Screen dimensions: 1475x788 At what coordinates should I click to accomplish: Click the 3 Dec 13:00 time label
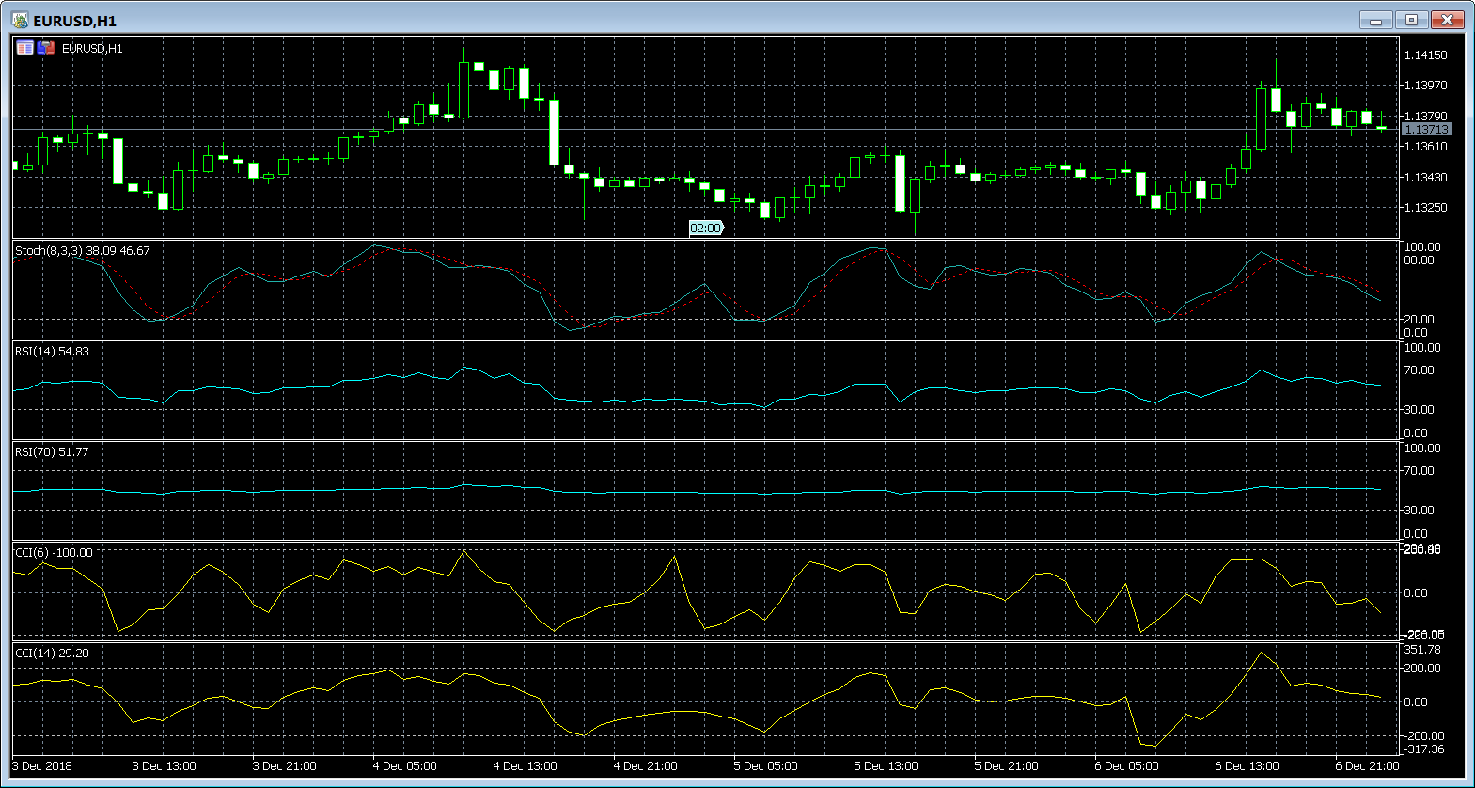click(x=164, y=766)
